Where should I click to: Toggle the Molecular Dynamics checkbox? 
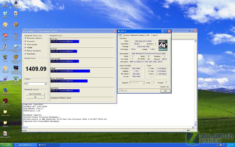26,38
